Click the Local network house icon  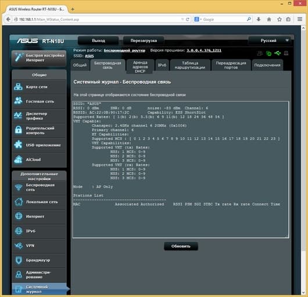[19, 201]
